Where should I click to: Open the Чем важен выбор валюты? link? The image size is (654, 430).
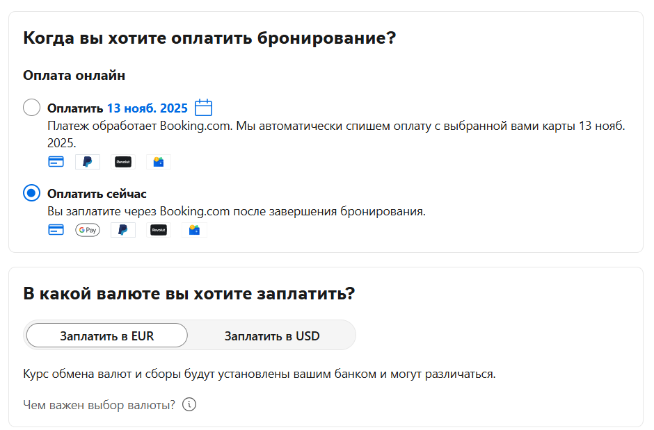pos(99,404)
